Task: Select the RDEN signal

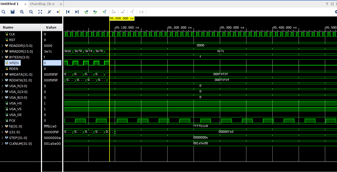Action: 14,69
